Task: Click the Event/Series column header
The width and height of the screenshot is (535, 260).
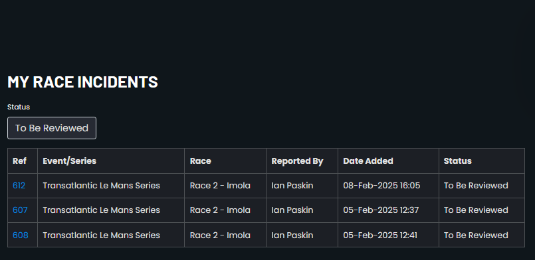Action: 70,161
